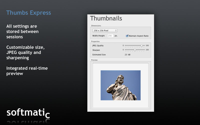Click the Thumbs Express title text
Viewport: 200px width, 125px height.
(28, 13)
